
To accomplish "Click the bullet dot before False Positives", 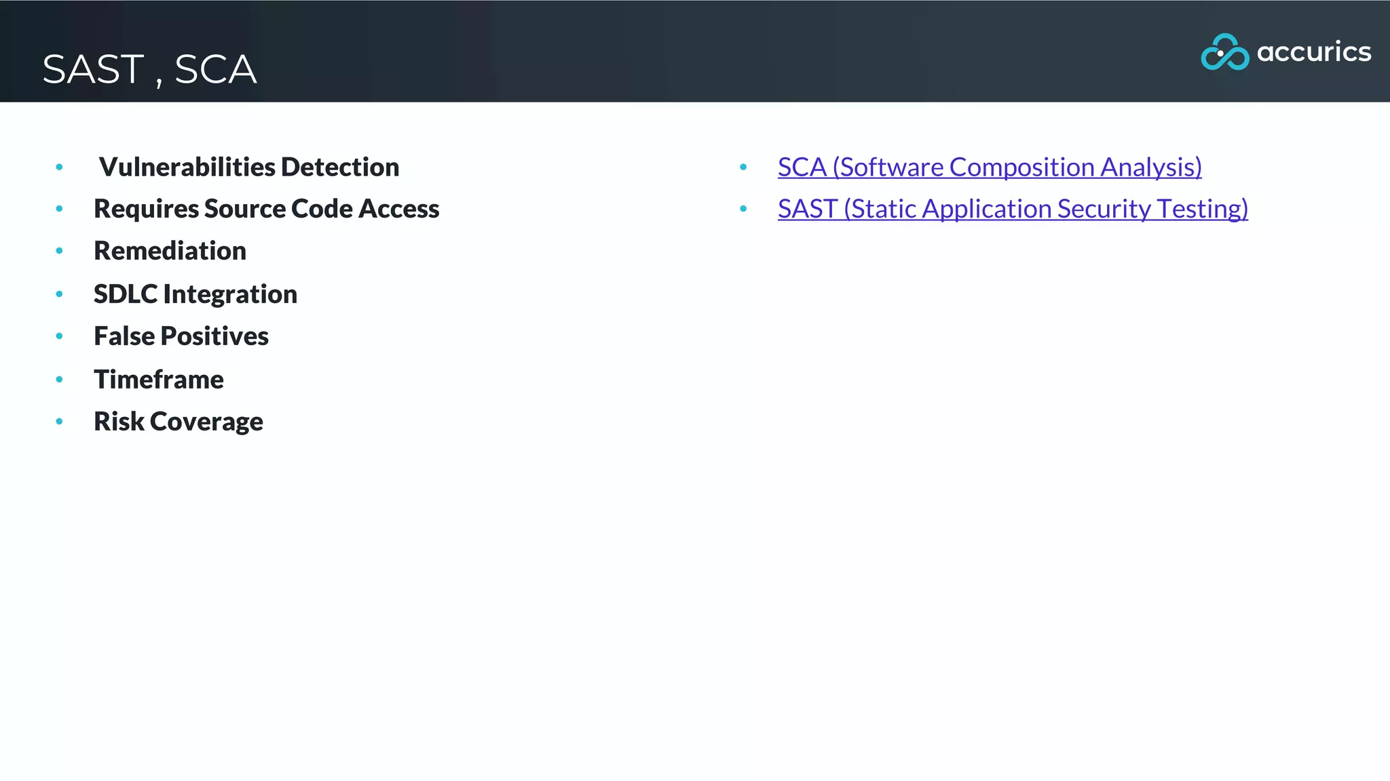I will coord(60,336).
